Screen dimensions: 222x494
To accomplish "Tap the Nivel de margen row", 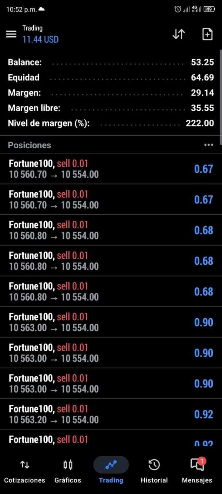I will (111, 123).
